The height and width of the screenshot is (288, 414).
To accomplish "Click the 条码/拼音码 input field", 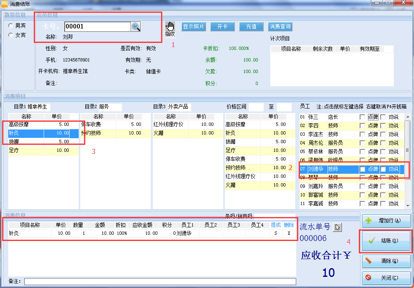I will pyautogui.click(x=275, y=216).
